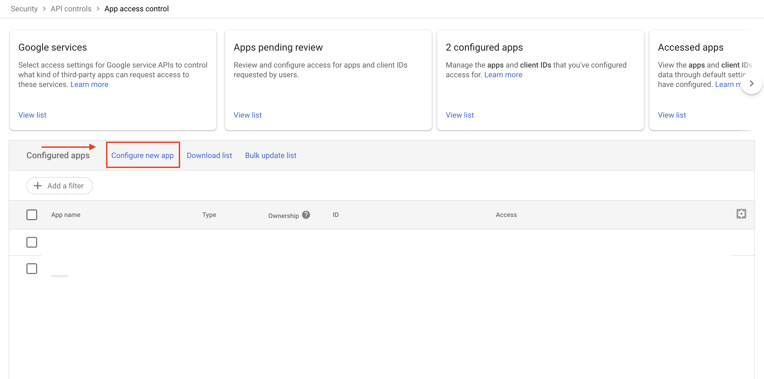764x379 pixels.
Task: Click Configure new app link
Action: coord(142,155)
